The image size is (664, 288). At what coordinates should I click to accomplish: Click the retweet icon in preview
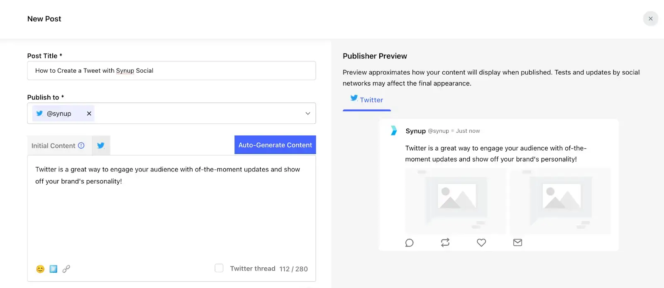[445, 243]
